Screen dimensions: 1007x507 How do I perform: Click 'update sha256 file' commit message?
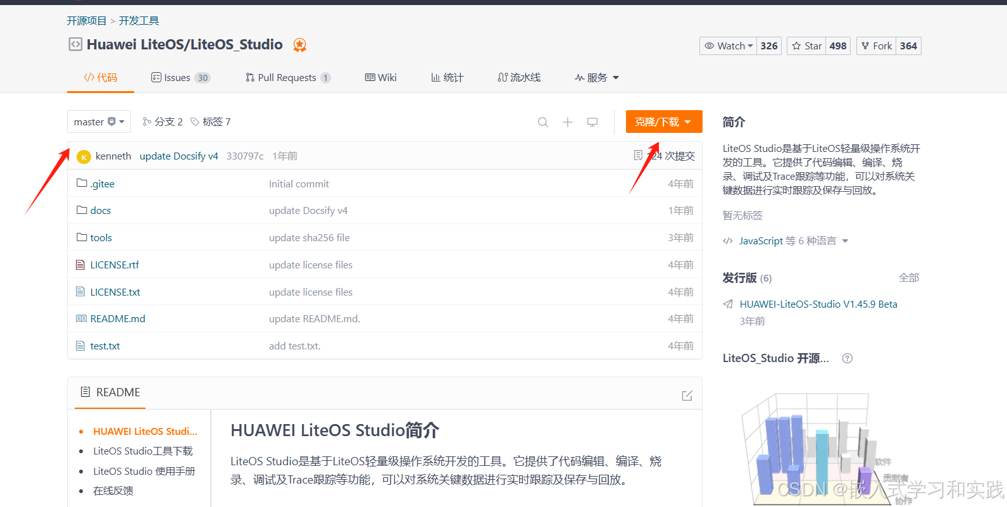pos(310,238)
